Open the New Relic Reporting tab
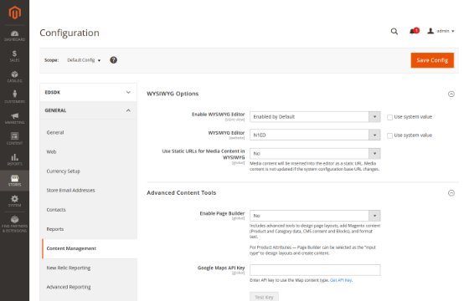Image resolution: width=469 pixels, height=301 pixels. coord(69,268)
